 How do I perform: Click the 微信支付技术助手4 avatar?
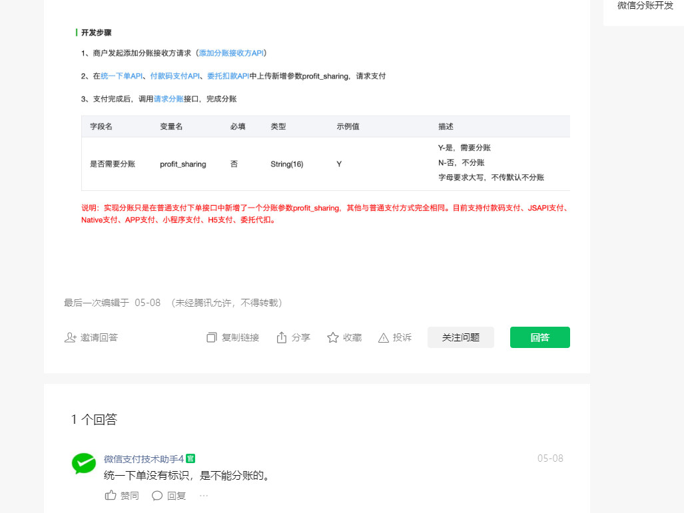tap(84, 463)
